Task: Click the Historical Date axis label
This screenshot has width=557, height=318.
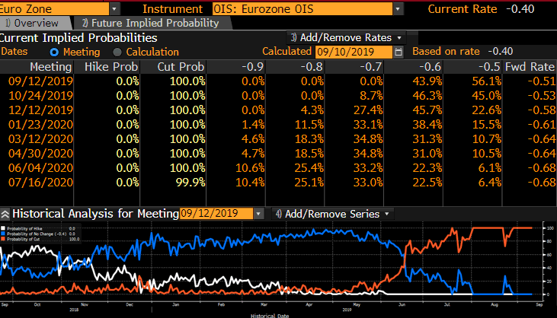Action: click(270, 316)
